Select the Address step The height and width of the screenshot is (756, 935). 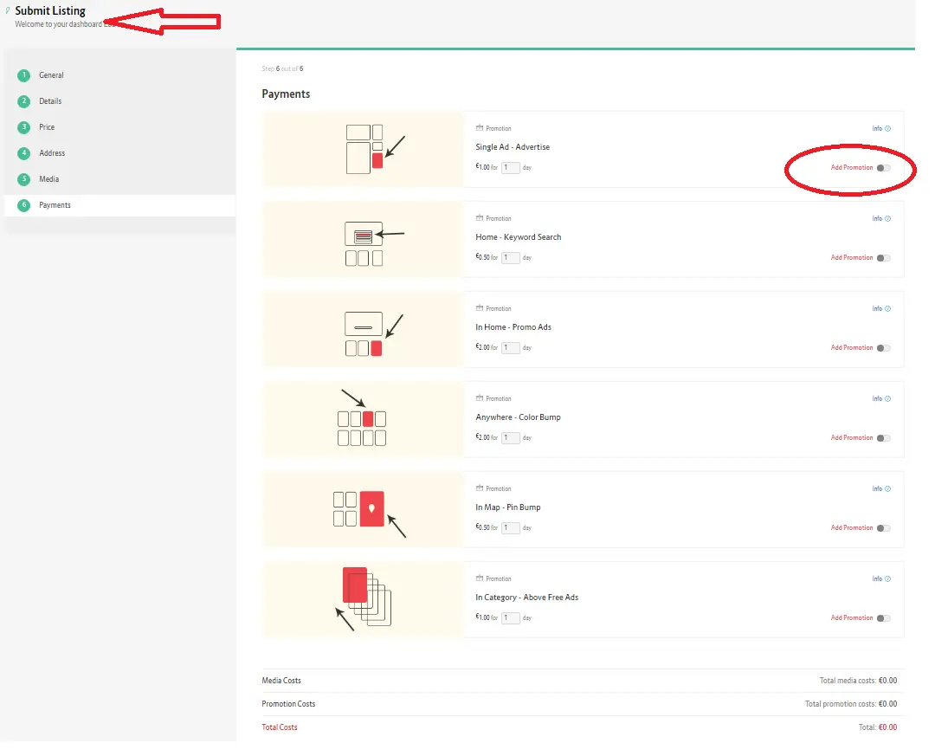click(52, 153)
